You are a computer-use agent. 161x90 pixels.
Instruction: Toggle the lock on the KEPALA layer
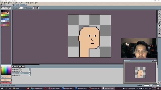tap(15, 73)
